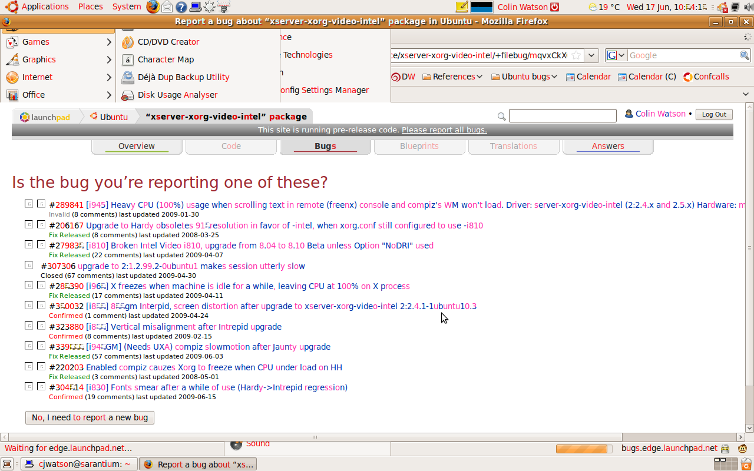The image size is (754, 471).
Task: Open the Trash icon in bottom panel
Action: pos(746,464)
